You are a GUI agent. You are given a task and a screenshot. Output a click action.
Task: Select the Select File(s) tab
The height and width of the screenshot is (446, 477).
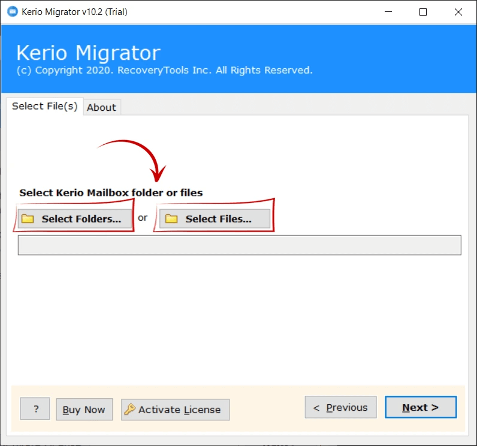[x=45, y=106]
